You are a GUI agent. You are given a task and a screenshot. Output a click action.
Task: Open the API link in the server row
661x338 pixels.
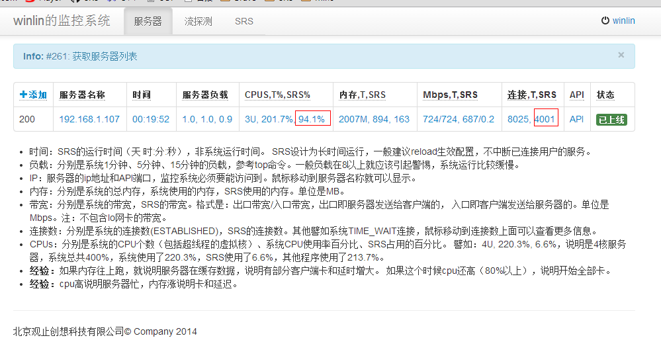[576, 119]
